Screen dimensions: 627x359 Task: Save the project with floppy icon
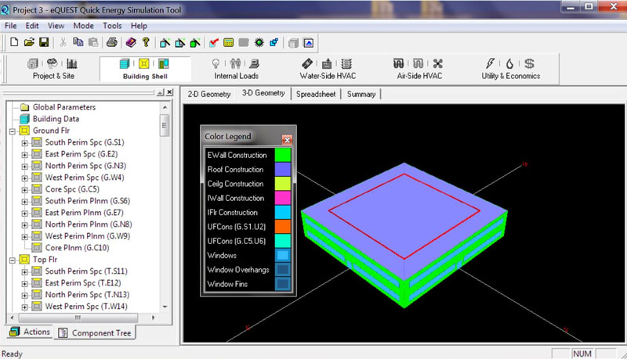[44, 42]
